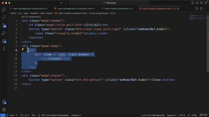Expand the modals breadcrumb
This screenshot has height=117, width=209.
(34, 13)
